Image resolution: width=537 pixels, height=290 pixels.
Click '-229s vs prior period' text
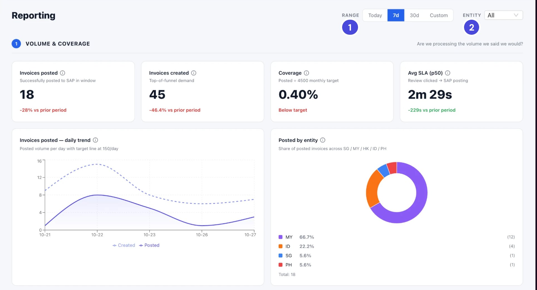pyautogui.click(x=432, y=110)
